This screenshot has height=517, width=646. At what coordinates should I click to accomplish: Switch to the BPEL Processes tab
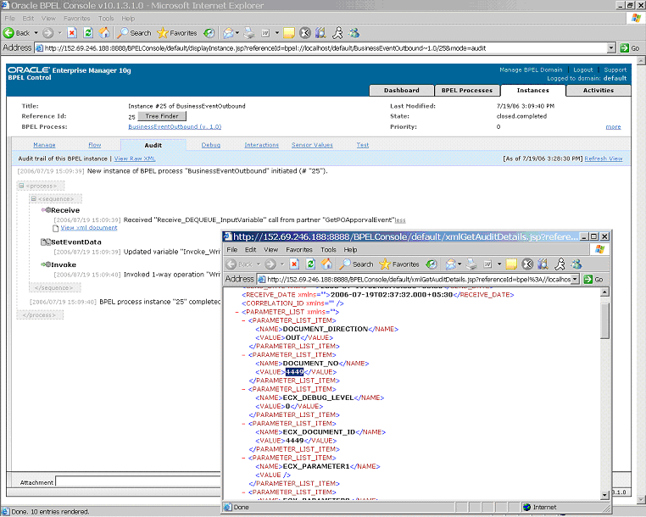pos(467,90)
